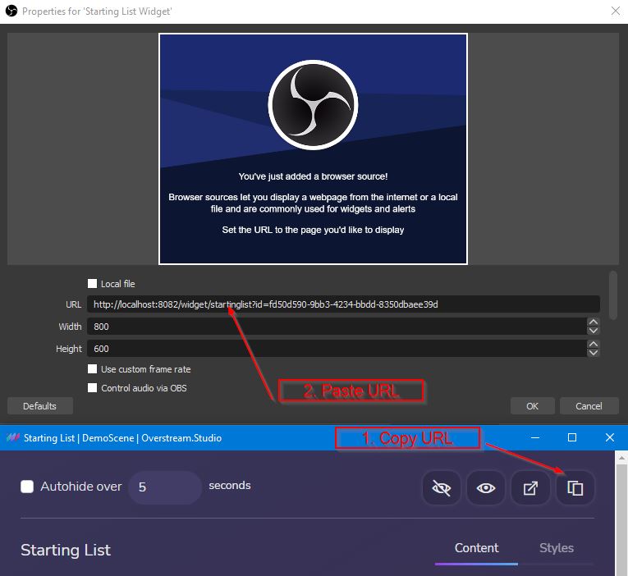Click the Width value field
Image resolution: width=628 pixels, height=576 pixels.
(x=337, y=327)
